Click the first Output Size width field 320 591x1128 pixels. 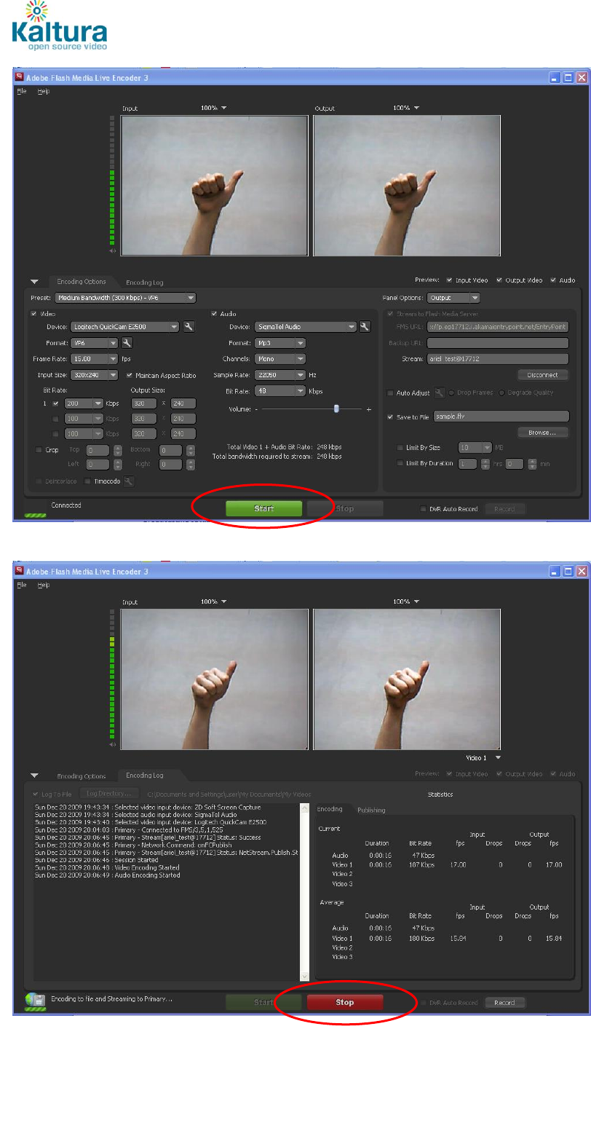pyautogui.click(x=143, y=403)
